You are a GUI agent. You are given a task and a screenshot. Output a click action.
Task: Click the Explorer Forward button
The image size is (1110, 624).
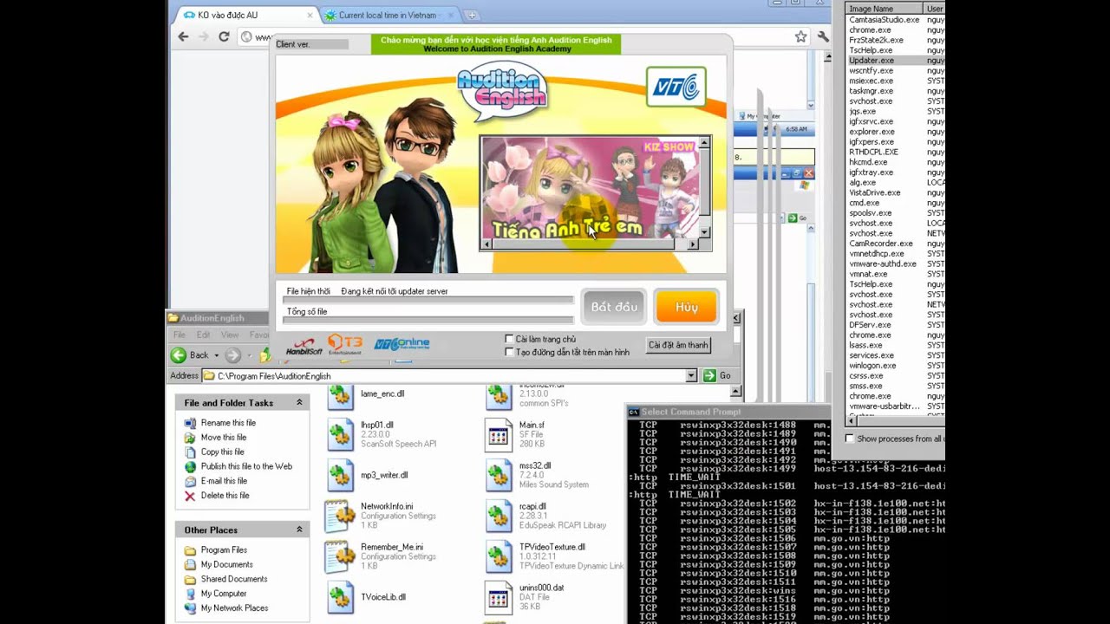pyautogui.click(x=232, y=355)
